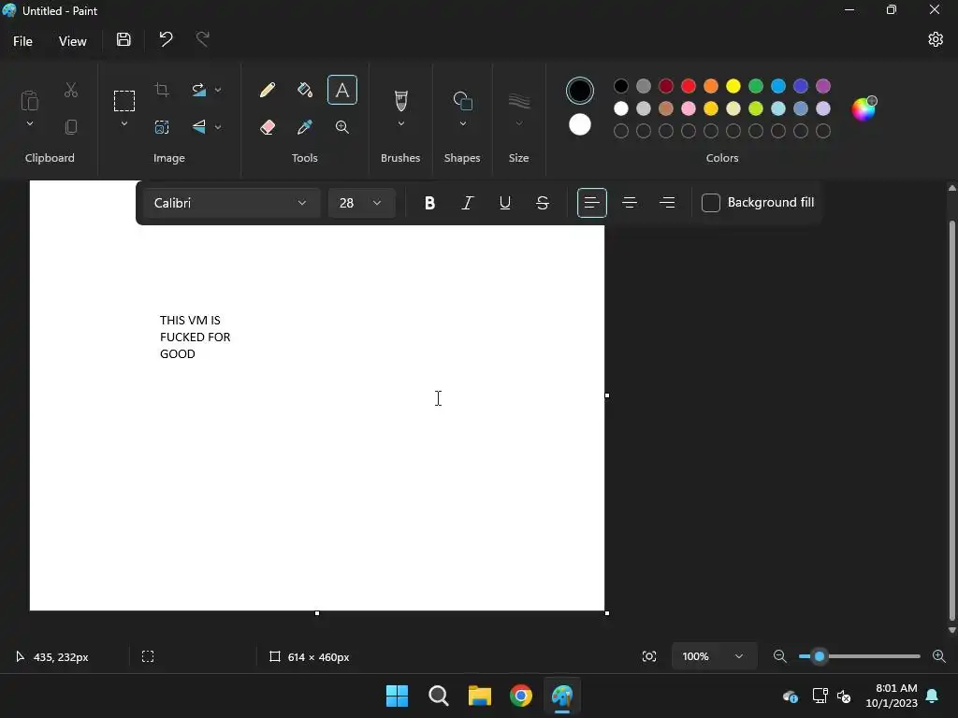The width and height of the screenshot is (958, 718).
Task: Click the Copy icon
Action: pos(71,127)
